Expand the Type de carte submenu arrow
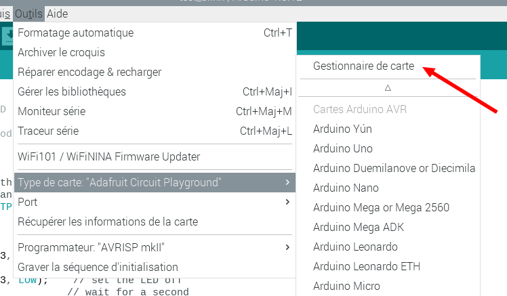507x296 pixels. [x=287, y=182]
